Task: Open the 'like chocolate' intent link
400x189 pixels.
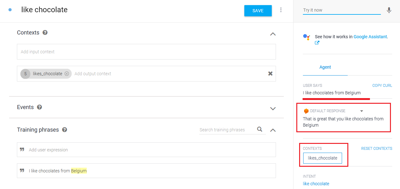Action: 316,184
